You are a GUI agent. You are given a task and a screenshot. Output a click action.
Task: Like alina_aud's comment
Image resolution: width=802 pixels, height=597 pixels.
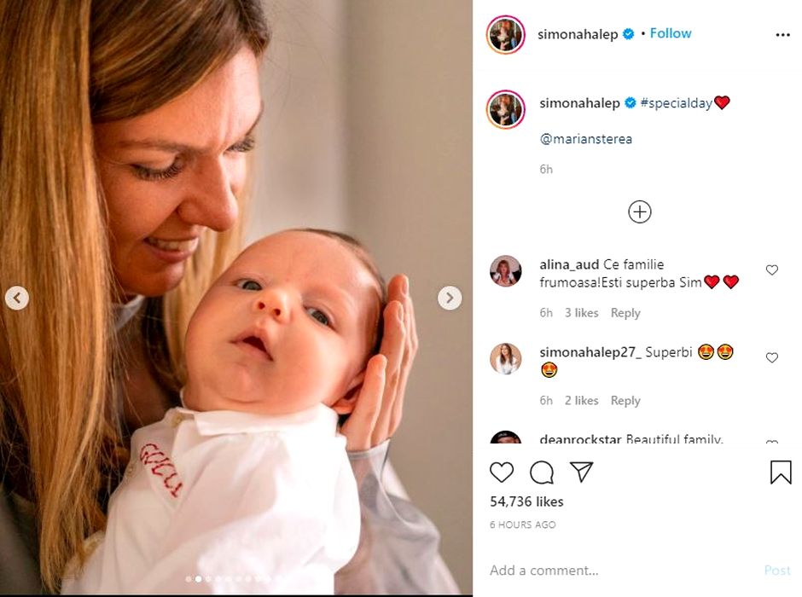click(x=771, y=270)
